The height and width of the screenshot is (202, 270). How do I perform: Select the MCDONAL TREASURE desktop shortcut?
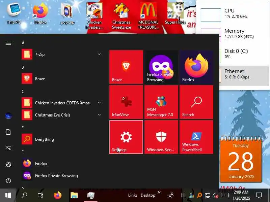148,16
